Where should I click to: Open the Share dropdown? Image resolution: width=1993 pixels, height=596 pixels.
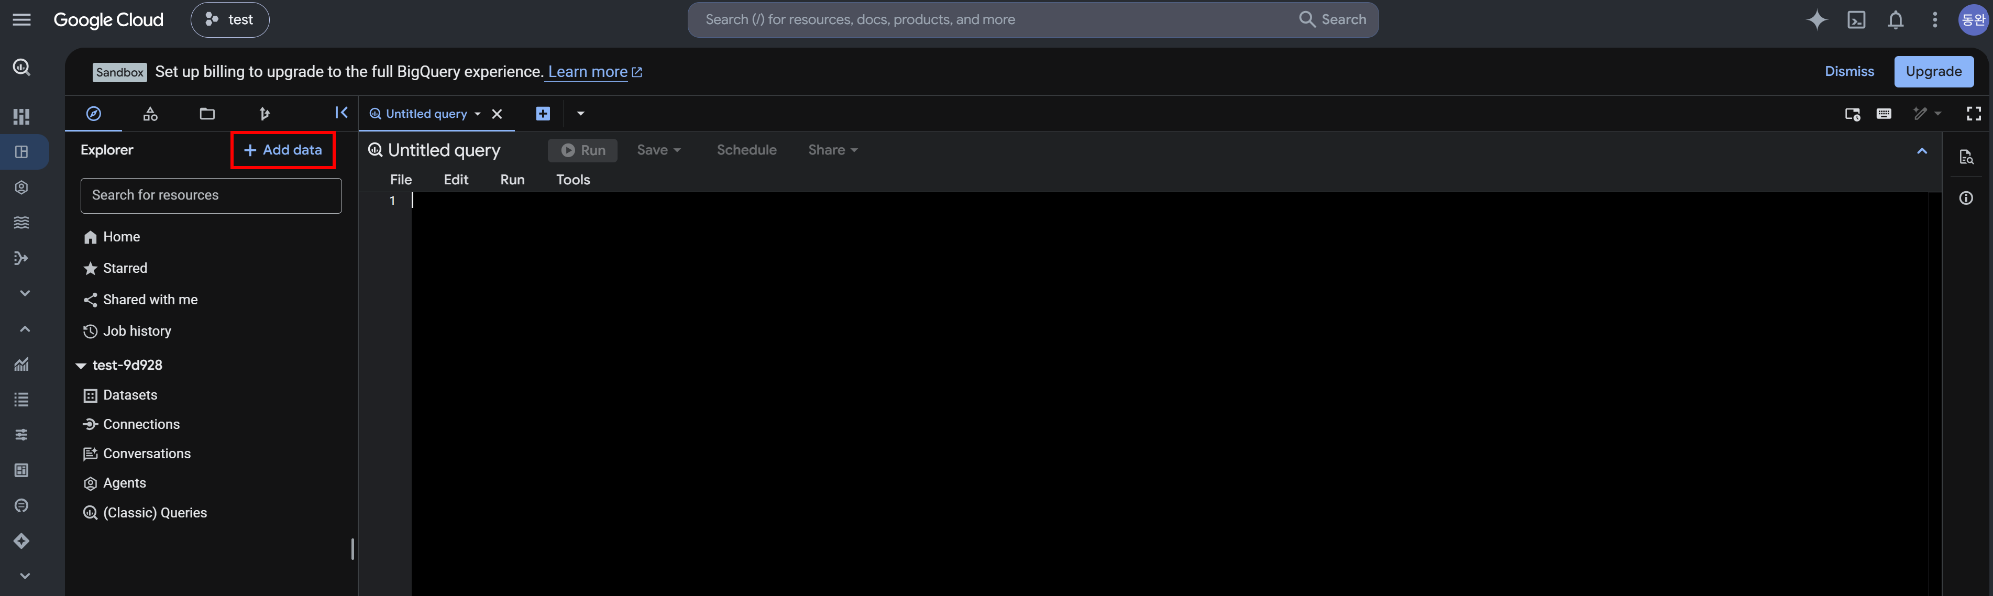832,150
